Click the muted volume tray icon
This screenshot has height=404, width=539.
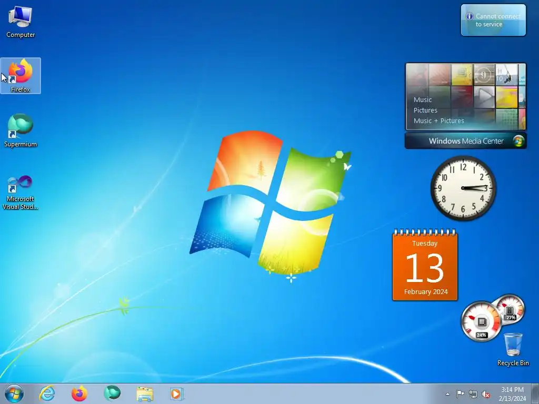pyautogui.click(x=486, y=394)
